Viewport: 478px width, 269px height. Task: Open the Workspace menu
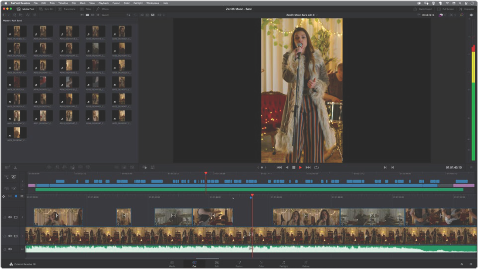pos(152,3)
